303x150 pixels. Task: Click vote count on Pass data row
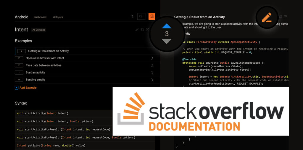pos(19,65)
